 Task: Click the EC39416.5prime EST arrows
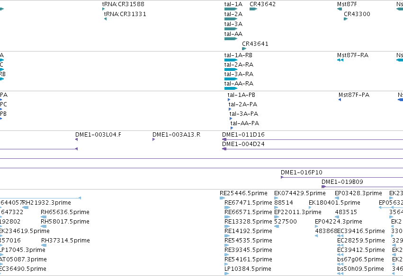340,236
